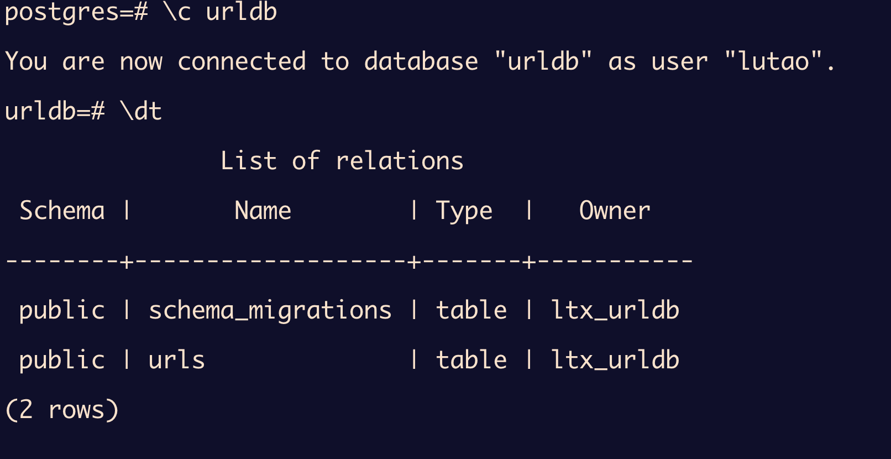Viewport: 891px width, 459px height.
Task: Click public in the schema_migrations row
Action: click(x=62, y=310)
